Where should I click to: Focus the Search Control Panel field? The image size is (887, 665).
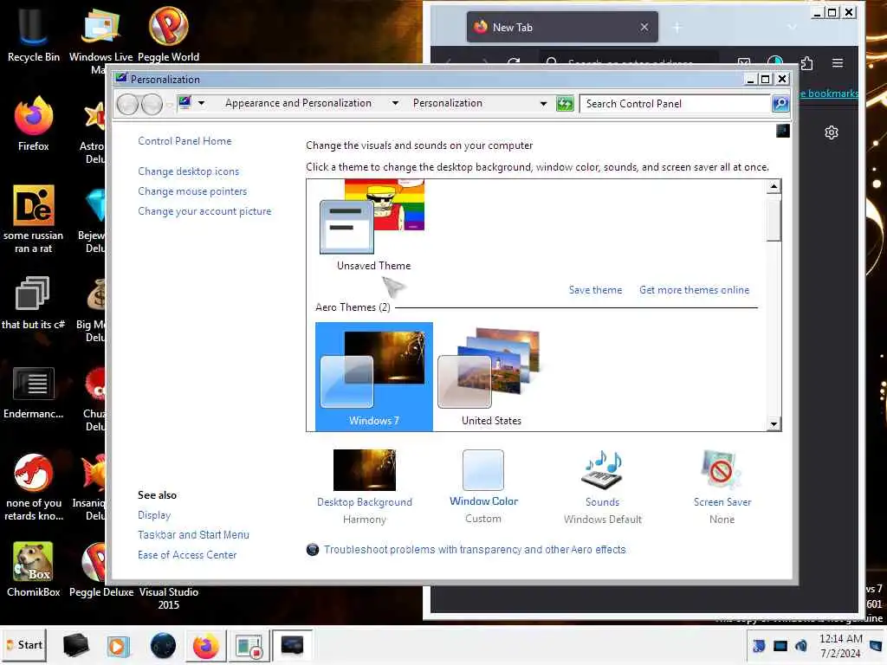click(x=676, y=104)
